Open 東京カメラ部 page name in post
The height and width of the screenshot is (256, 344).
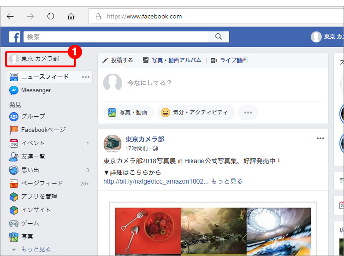tap(145, 139)
